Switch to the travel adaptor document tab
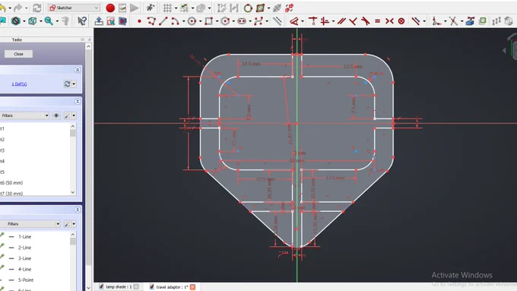The image size is (517, 291). (172, 286)
